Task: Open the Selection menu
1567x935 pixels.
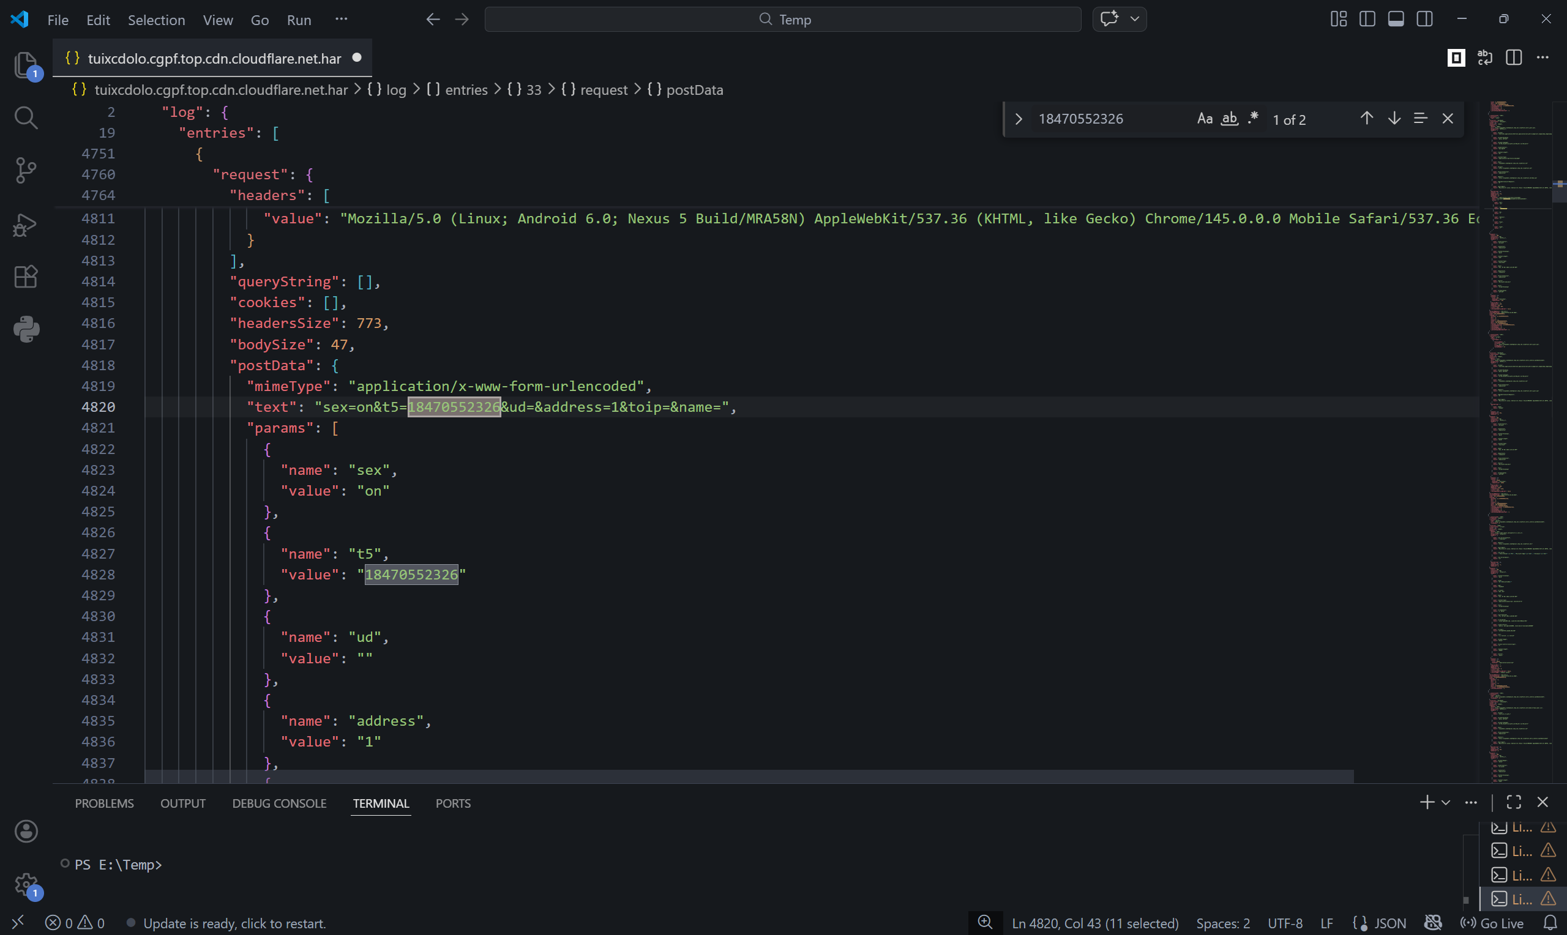Action: coord(156,20)
